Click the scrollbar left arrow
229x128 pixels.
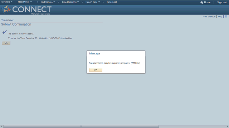click(1, 126)
